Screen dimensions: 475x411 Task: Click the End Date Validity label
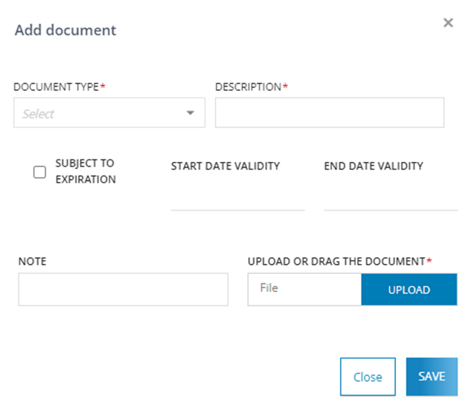(374, 165)
